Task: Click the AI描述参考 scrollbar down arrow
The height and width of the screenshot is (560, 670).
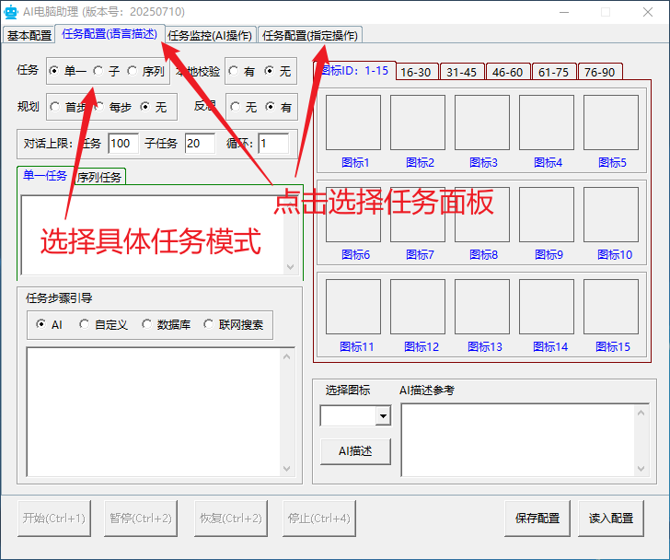Action: coord(642,470)
